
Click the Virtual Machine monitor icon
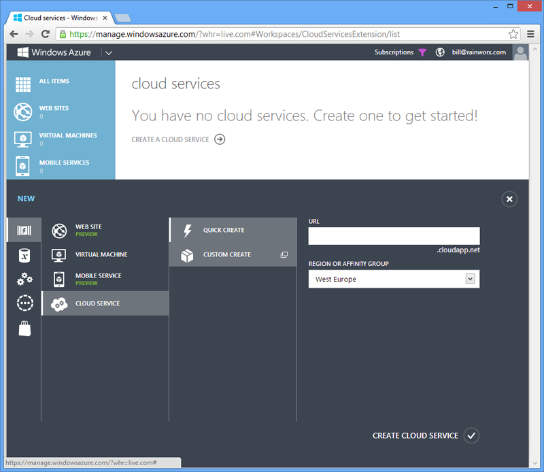pyautogui.click(x=58, y=256)
